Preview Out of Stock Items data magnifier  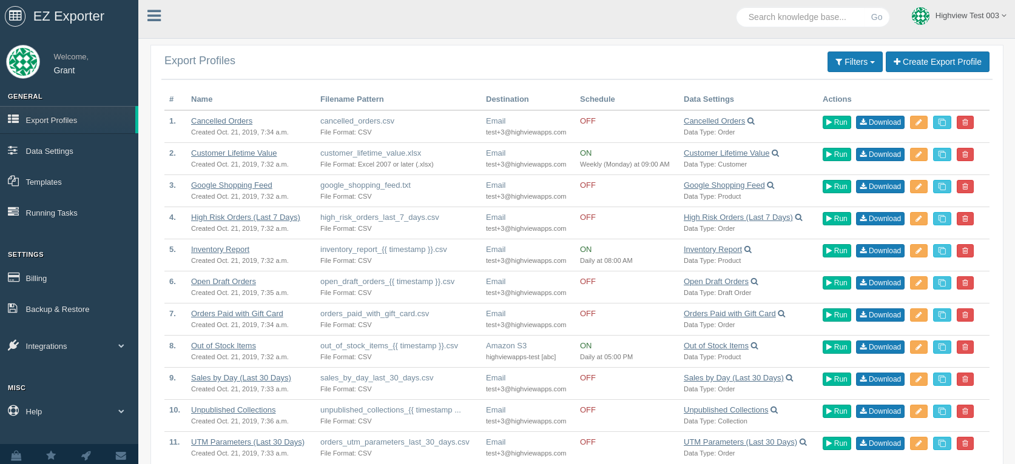755,346
